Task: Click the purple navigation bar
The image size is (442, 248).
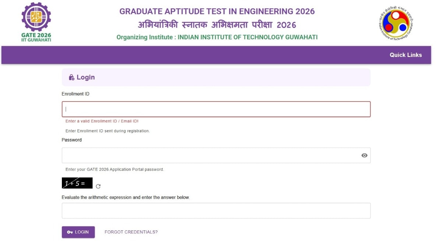Action: (221, 55)
